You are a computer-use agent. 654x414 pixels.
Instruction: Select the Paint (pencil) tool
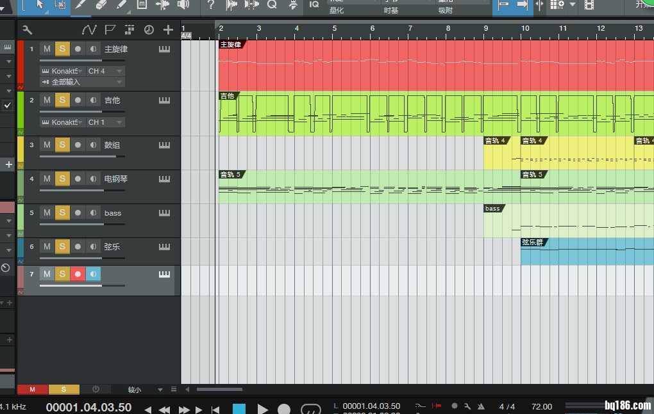(121, 4)
